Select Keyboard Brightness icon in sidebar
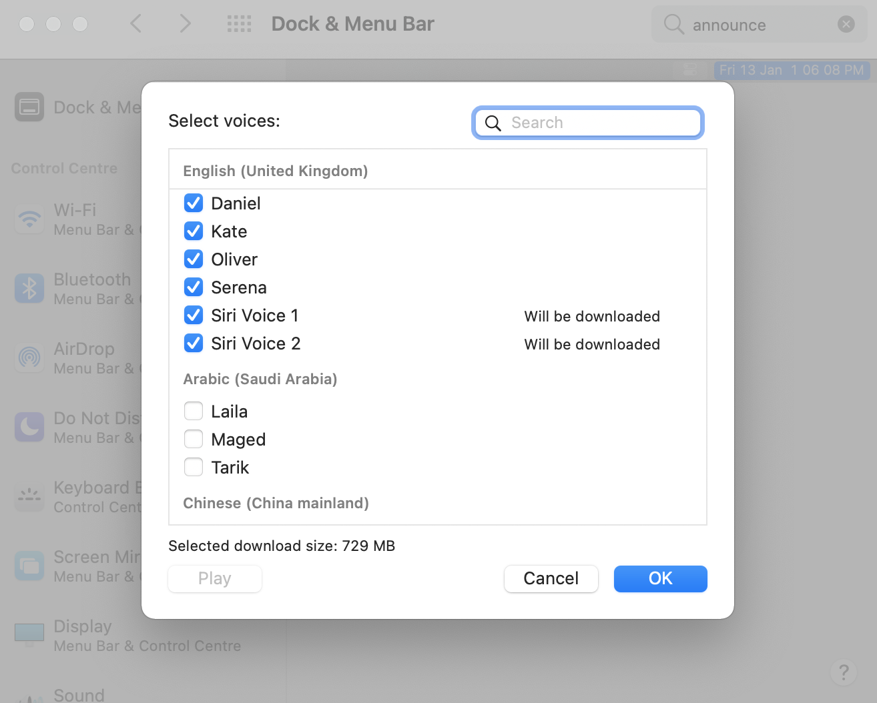This screenshot has width=877, height=703. pos(29,496)
